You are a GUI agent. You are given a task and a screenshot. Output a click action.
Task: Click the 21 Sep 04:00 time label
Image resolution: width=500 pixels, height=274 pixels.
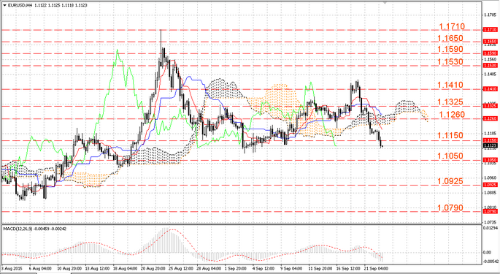pos(376,269)
